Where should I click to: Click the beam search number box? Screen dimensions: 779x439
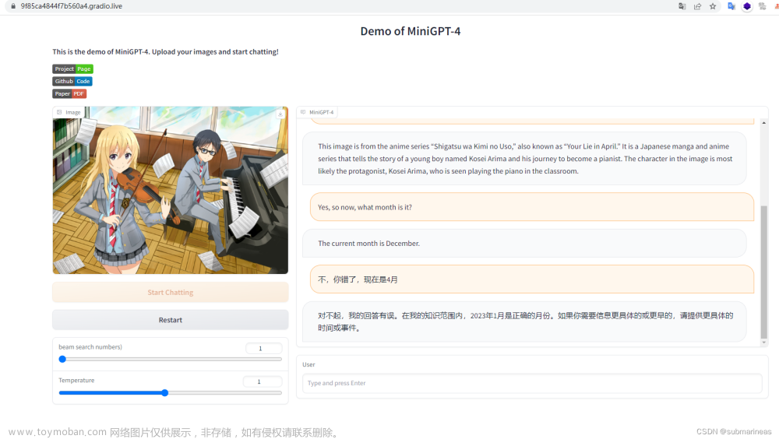pos(264,348)
